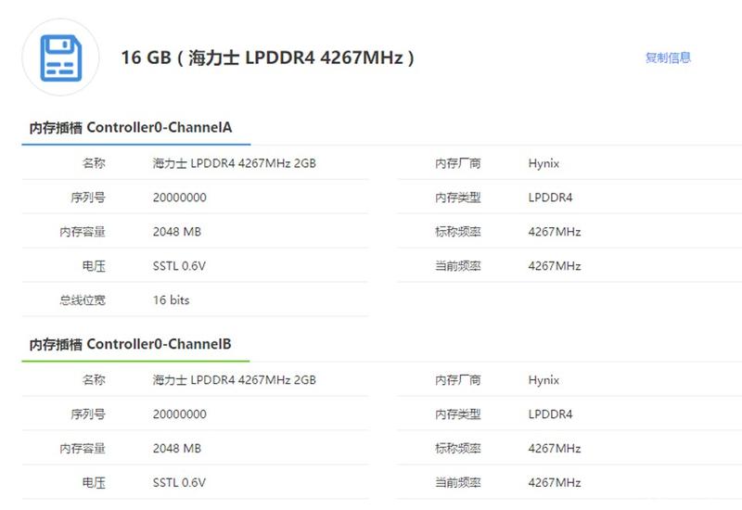Click the 复制信息 copy info link

coord(668,57)
